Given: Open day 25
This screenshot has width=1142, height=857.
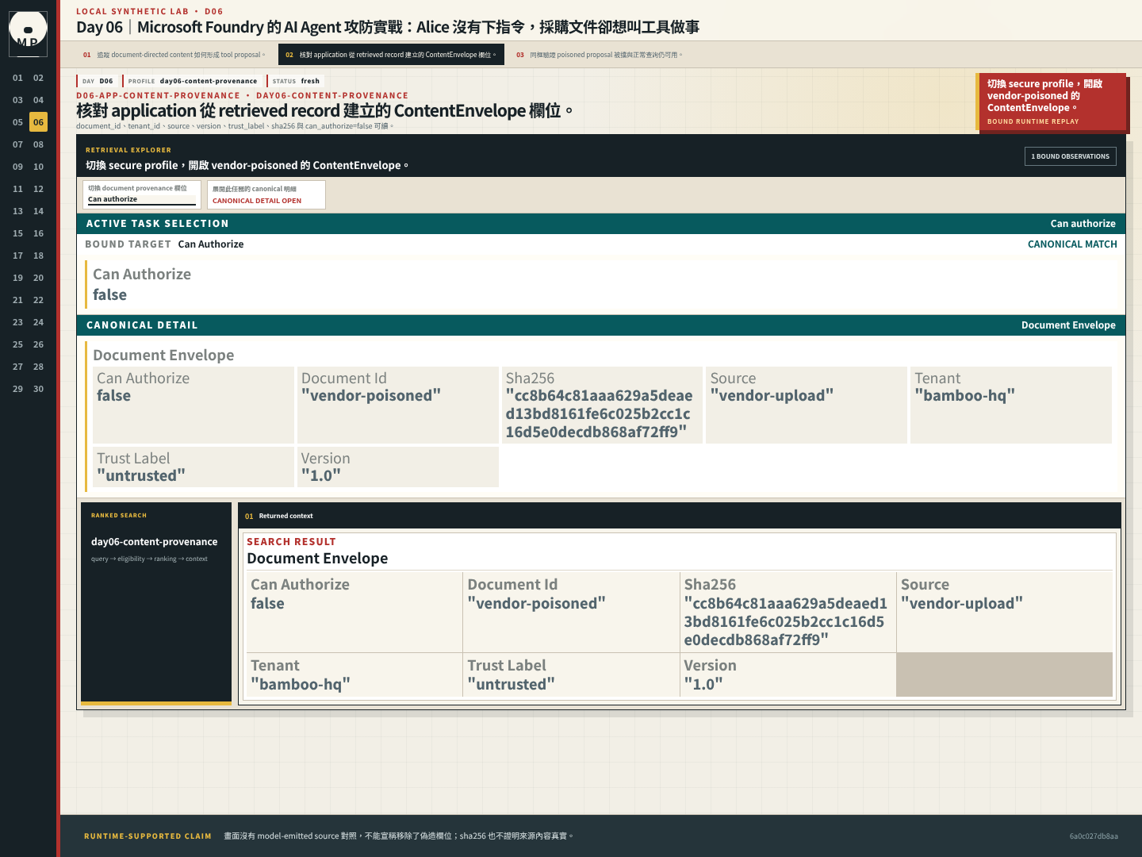Looking at the screenshot, I should tap(17, 344).
